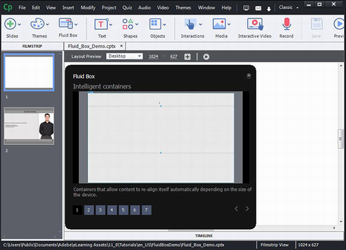The height and width of the screenshot is (250, 346).
Task: Play the layout preview
Action: click(206, 56)
